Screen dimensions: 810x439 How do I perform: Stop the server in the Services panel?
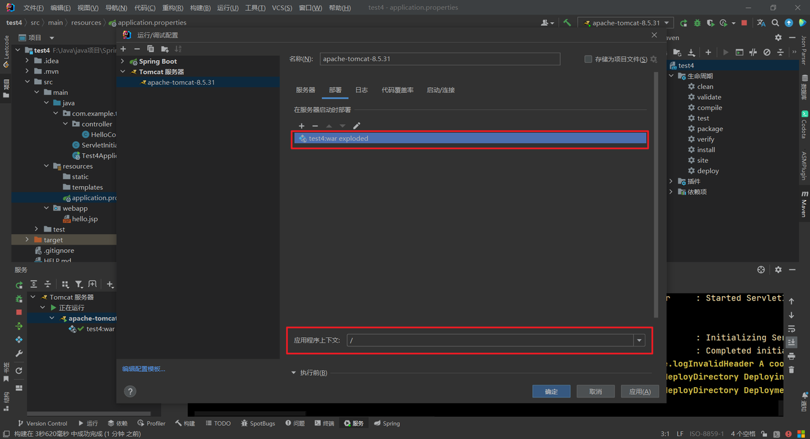(x=19, y=312)
